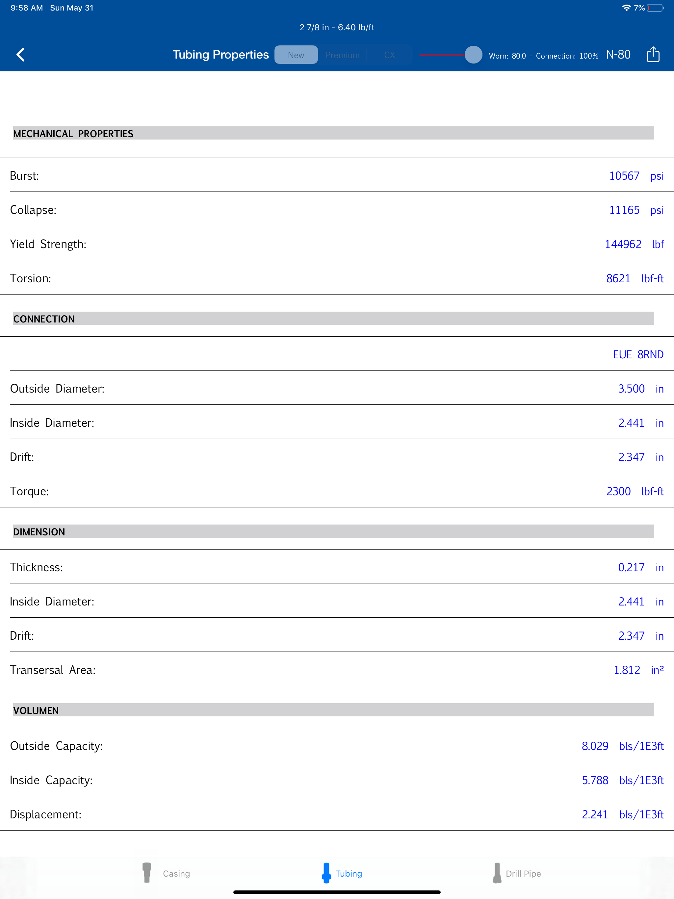Tap bls/1E3ft unit for Outside Capacity
674x899 pixels.
point(641,746)
